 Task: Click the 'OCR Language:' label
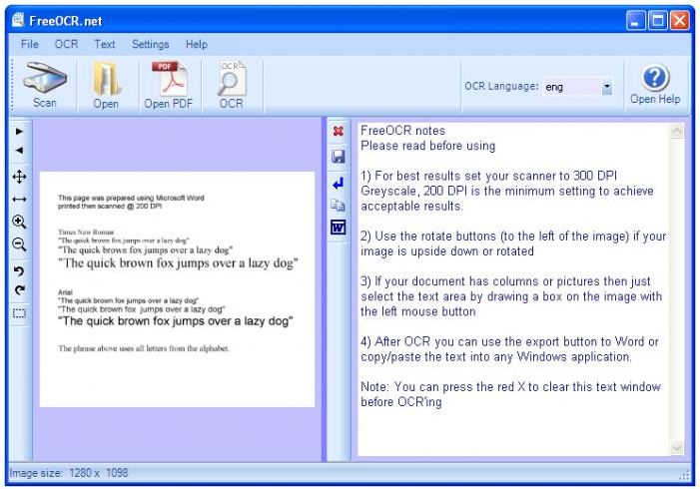[501, 86]
